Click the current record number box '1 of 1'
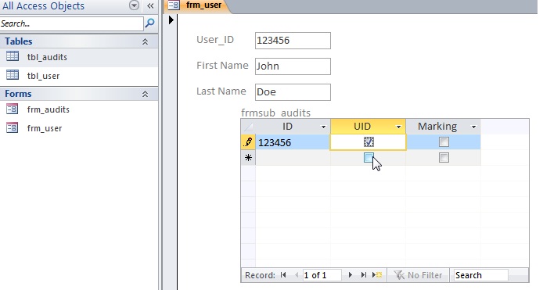 [x=322, y=275]
